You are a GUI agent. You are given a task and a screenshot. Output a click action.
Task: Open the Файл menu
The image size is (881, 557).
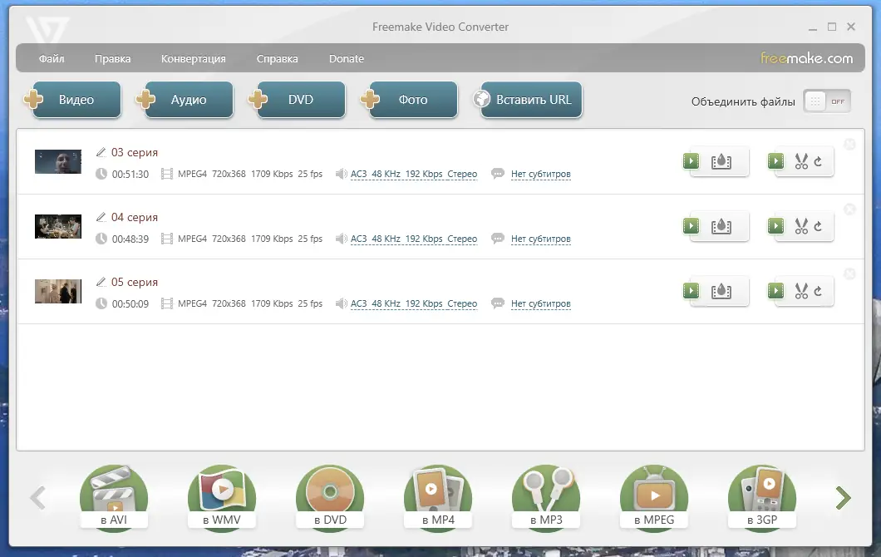[52, 58]
